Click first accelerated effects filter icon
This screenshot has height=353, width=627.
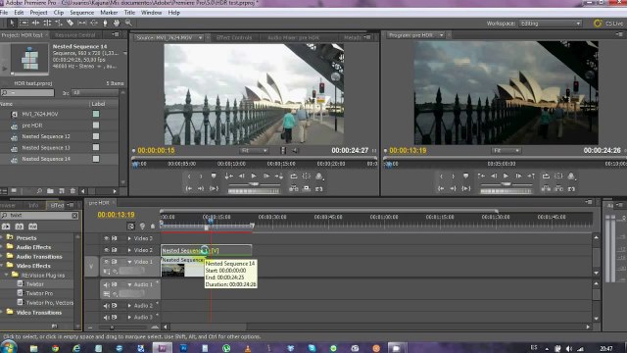pyautogui.click(x=6, y=227)
